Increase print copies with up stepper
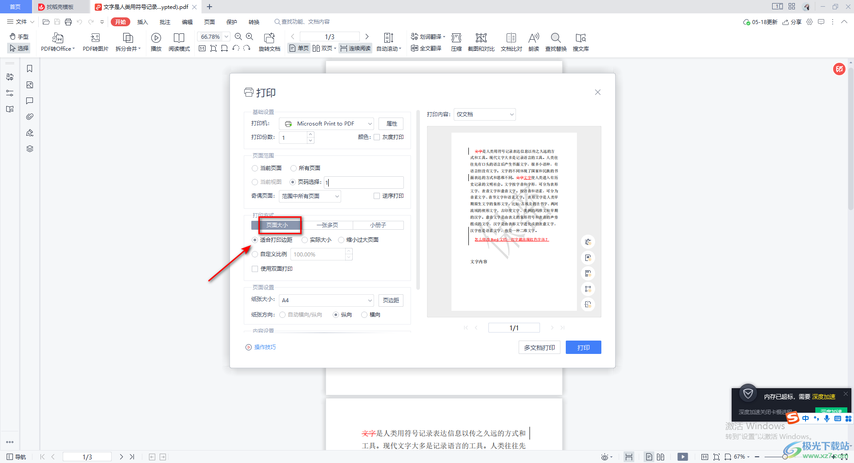This screenshot has height=463, width=854. pos(310,134)
